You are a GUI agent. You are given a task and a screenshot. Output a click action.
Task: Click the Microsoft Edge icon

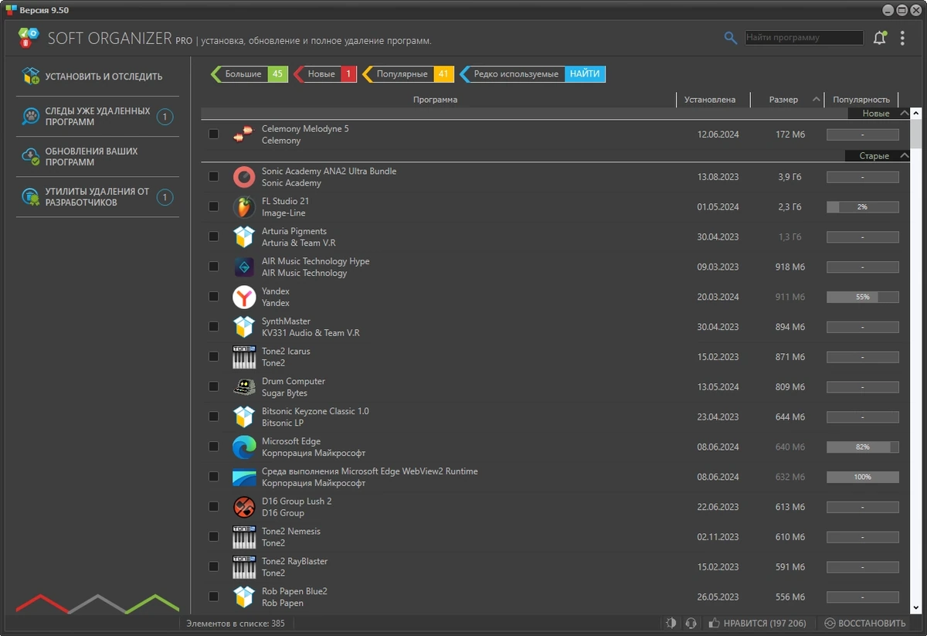coord(244,447)
